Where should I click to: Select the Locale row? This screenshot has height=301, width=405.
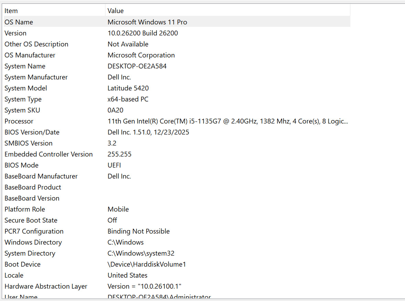pyautogui.click(x=14, y=276)
